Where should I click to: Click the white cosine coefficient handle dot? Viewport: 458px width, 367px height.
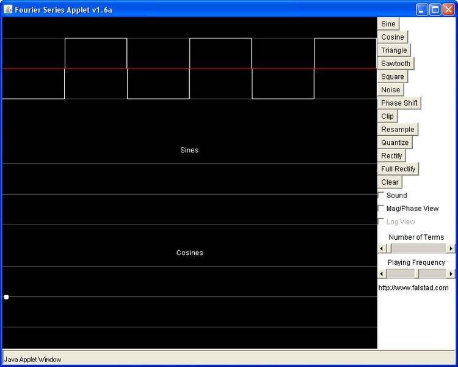6,297
